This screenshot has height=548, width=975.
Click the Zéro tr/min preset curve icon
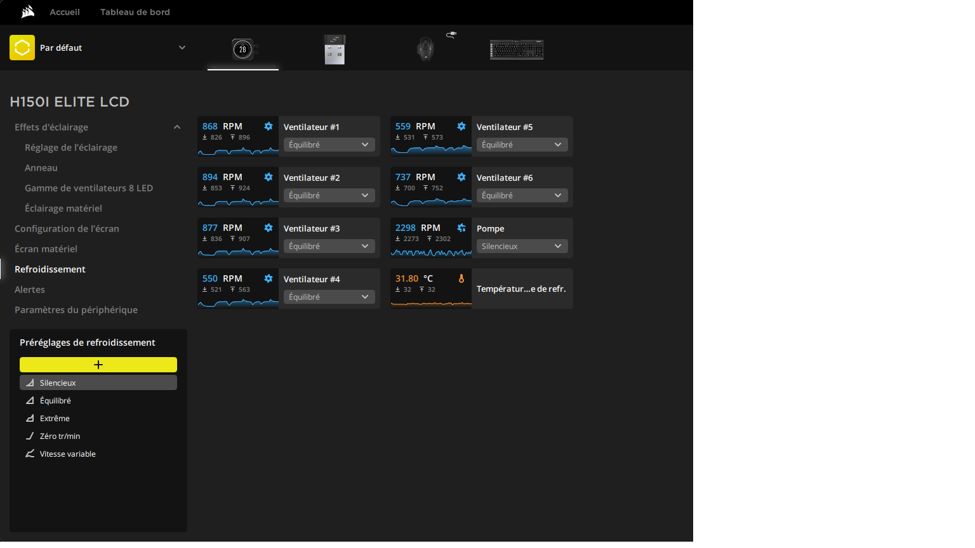coord(30,436)
